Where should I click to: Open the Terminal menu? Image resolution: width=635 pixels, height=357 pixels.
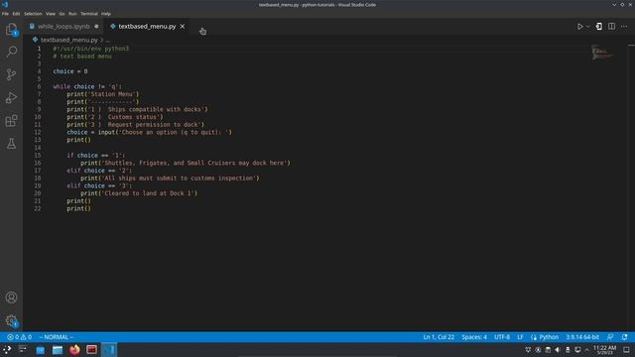point(89,14)
